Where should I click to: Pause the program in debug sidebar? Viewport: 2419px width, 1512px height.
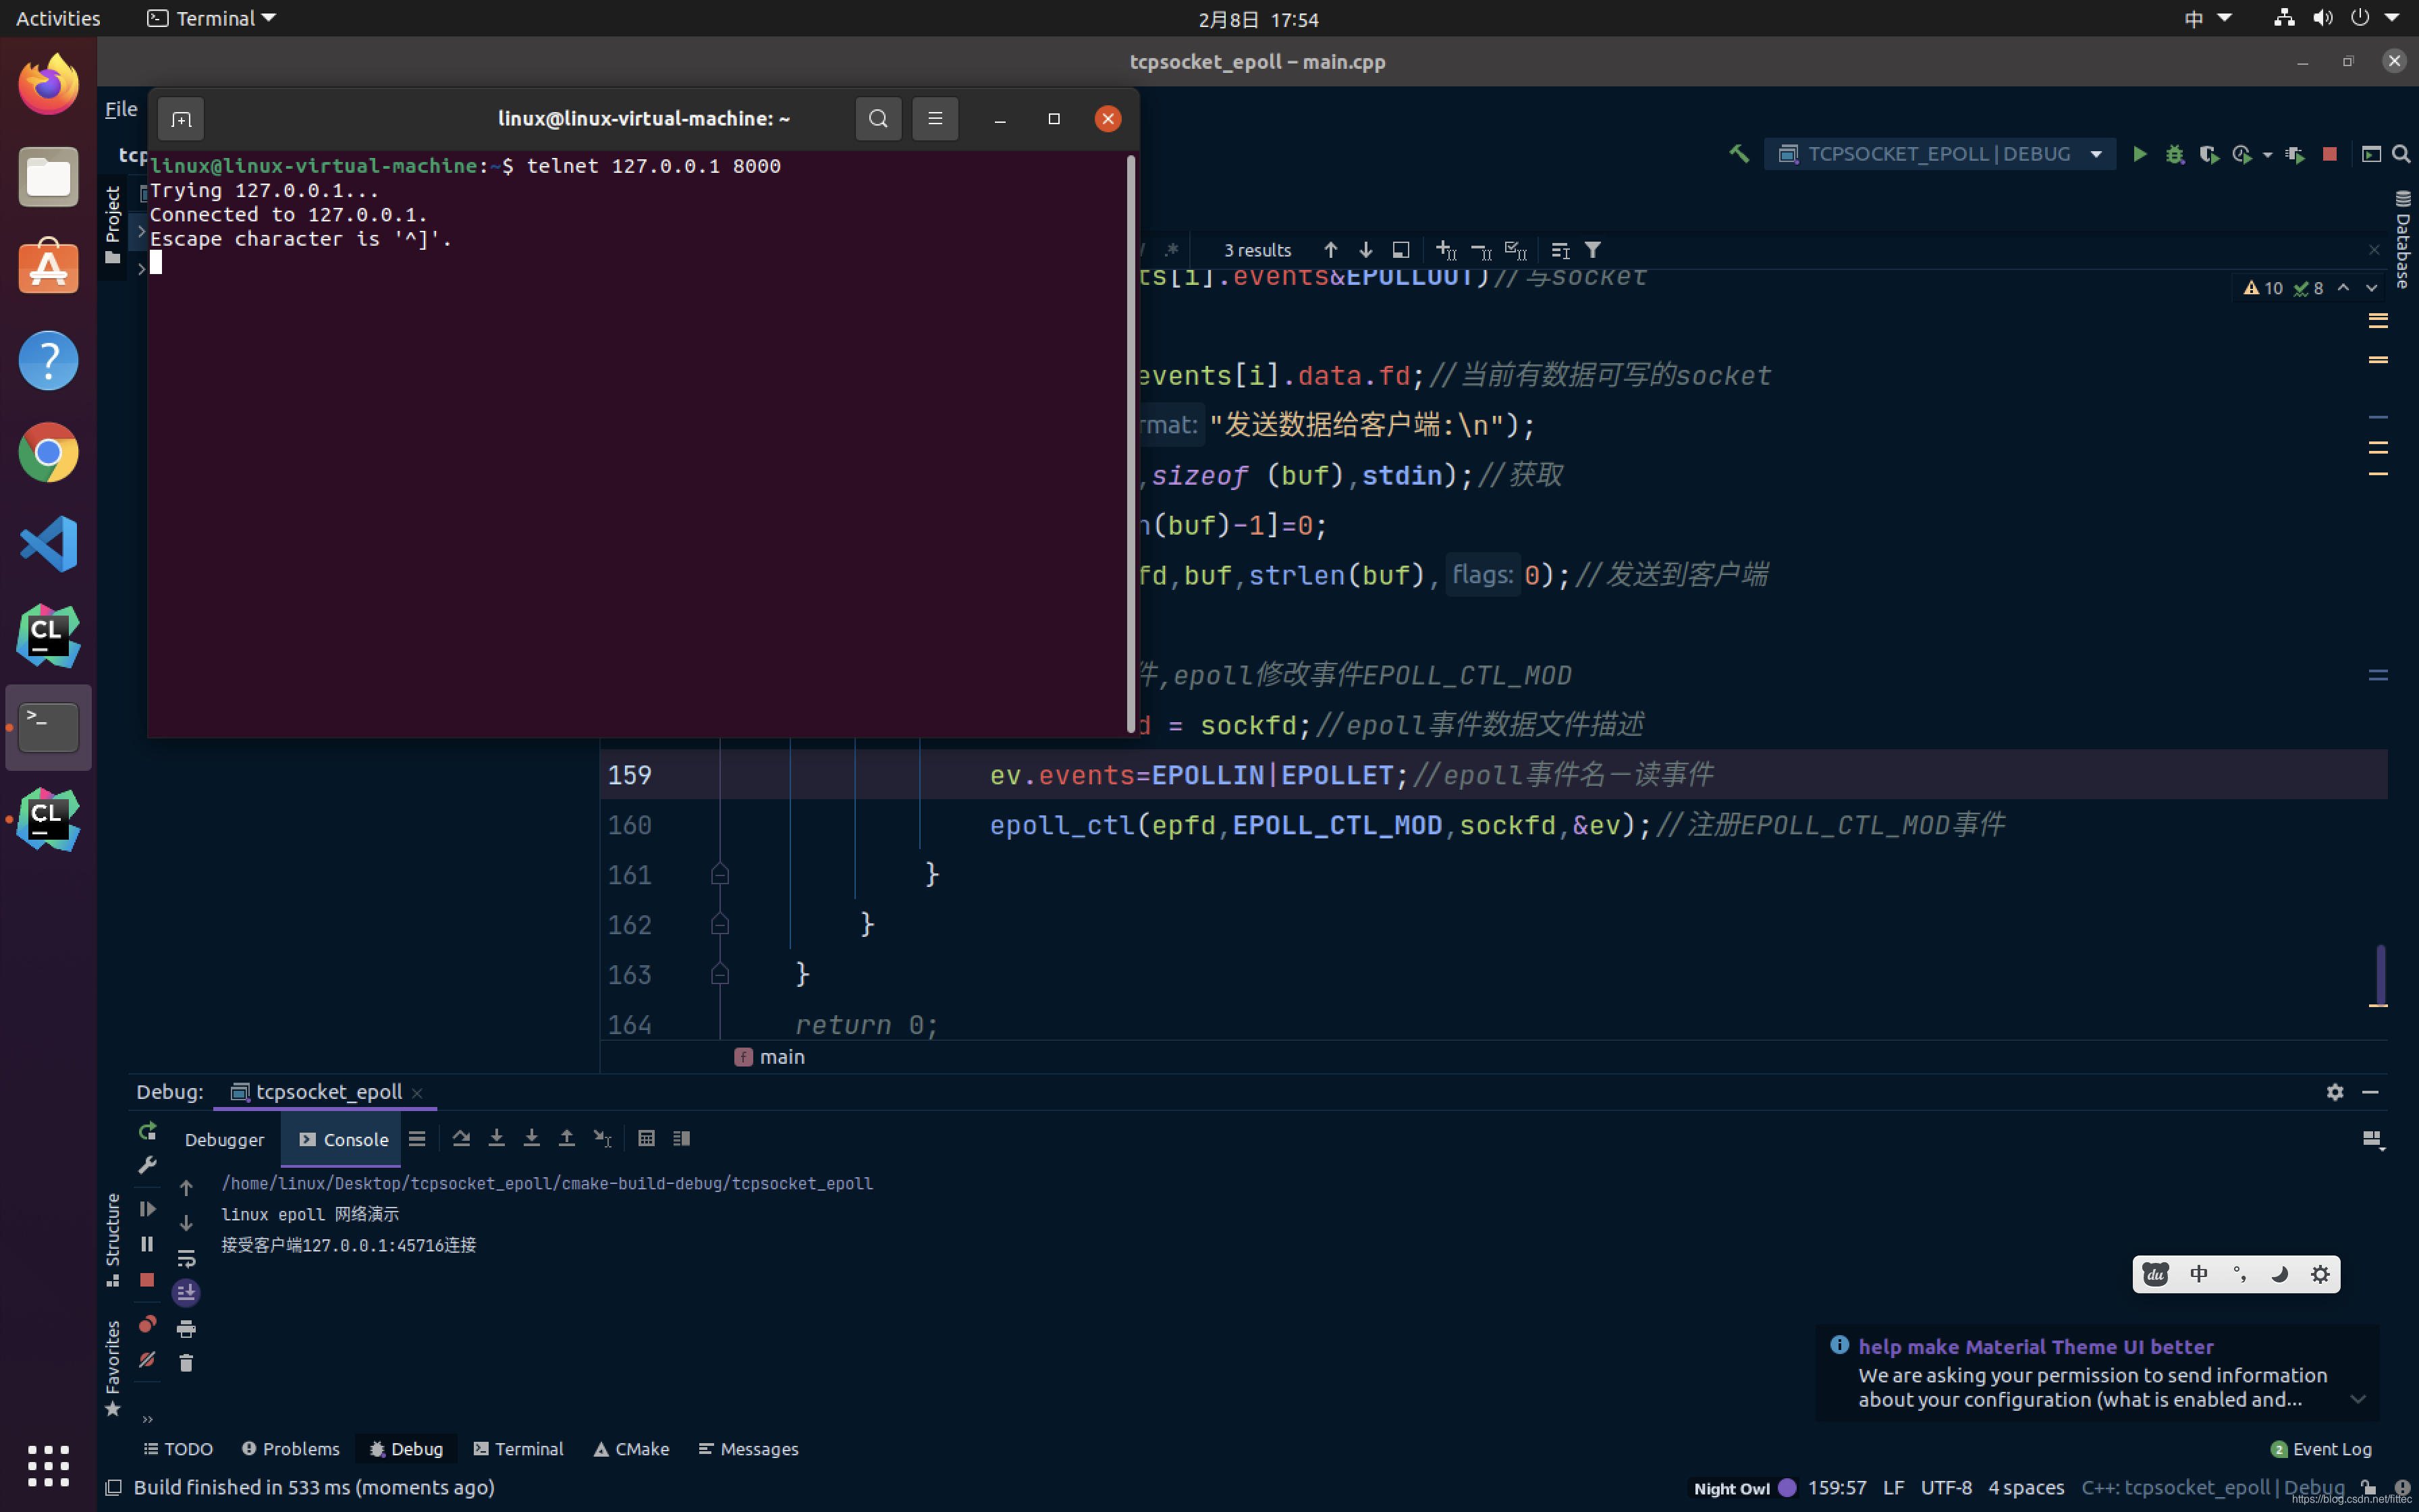[147, 1244]
